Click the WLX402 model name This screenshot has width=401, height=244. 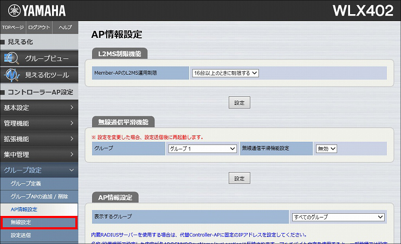pos(363,11)
